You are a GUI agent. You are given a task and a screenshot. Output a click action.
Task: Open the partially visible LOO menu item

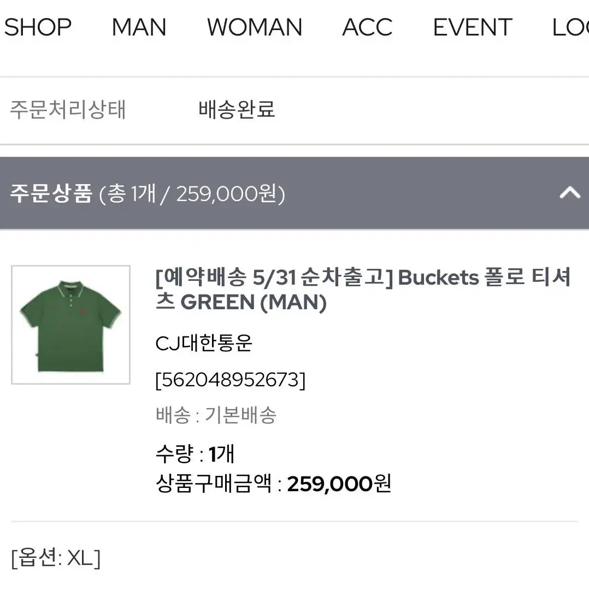pos(570,27)
